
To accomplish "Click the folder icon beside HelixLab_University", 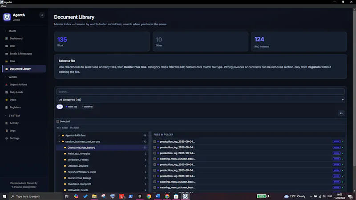I will pyautogui.click(x=65, y=154).
